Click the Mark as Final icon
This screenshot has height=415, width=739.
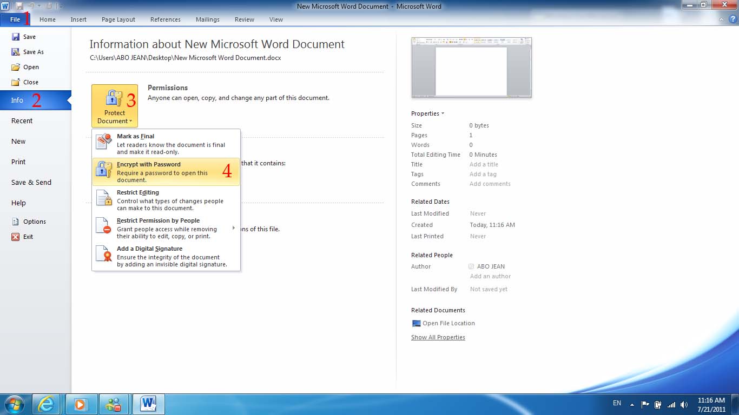104,142
